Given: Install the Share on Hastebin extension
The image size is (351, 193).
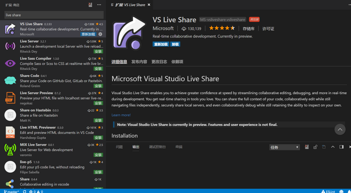Looking at the screenshot, I should [x=98, y=120].
